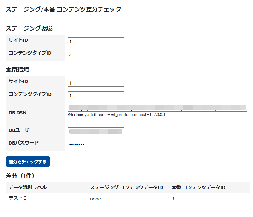Click the staging サイトID input field
The height and width of the screenshot is (217, 253).
click(x=96, y=42)
